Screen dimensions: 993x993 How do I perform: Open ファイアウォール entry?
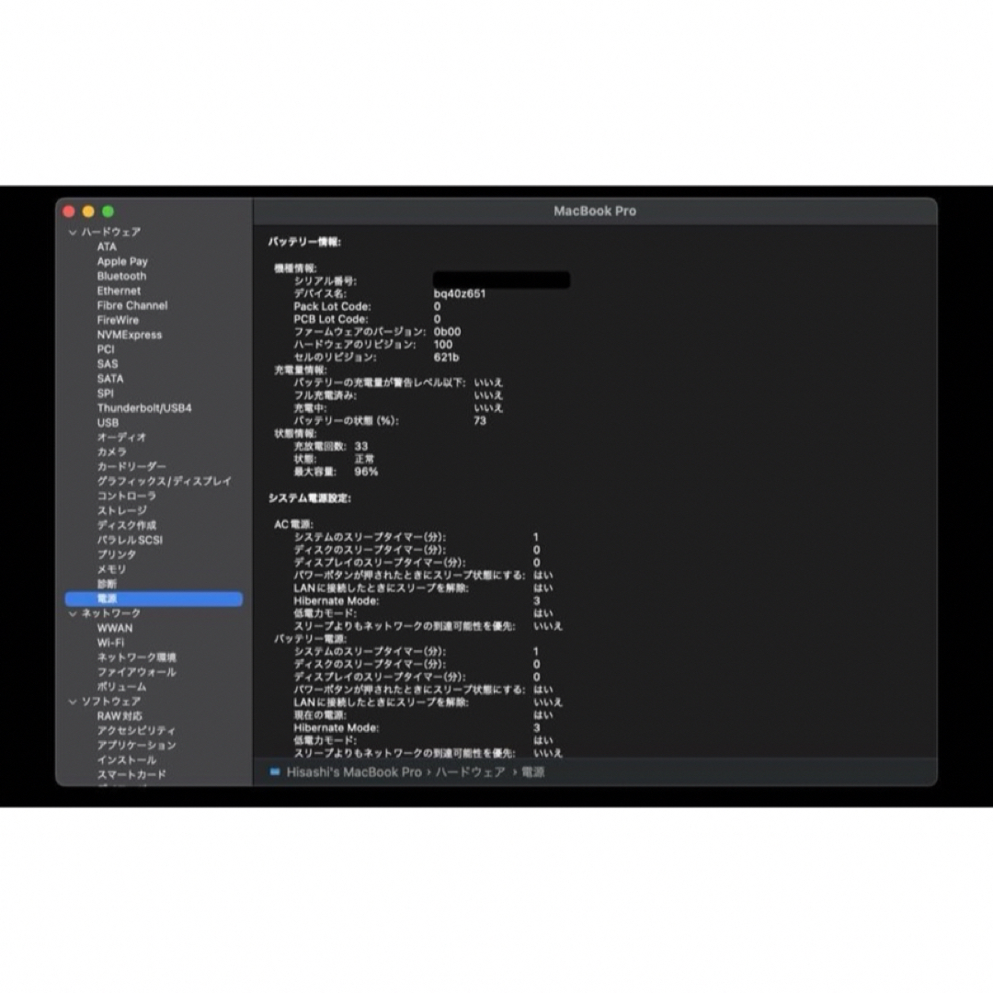point(137,672)
